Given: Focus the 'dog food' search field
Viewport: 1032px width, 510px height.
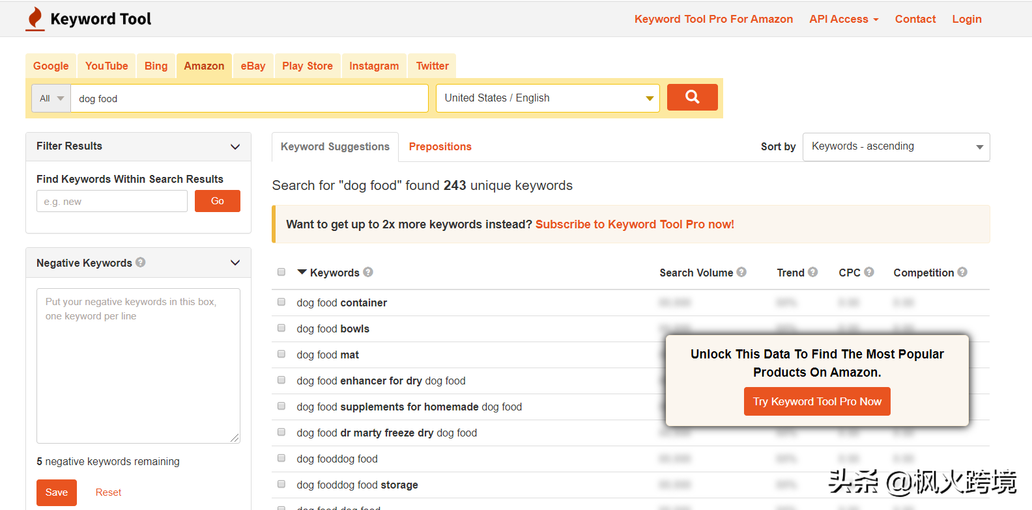Looking at the screenshot, I should coord(250,98).
